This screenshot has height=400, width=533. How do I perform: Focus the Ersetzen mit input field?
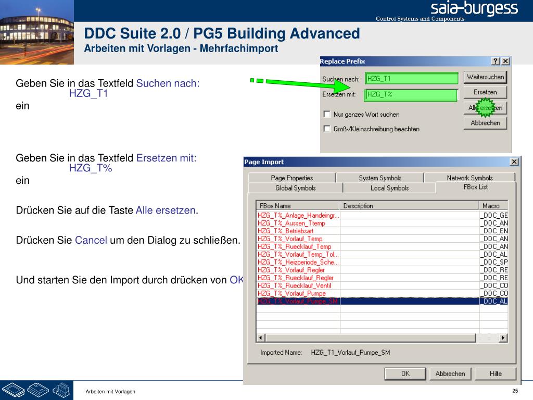[x=411, y=95]
